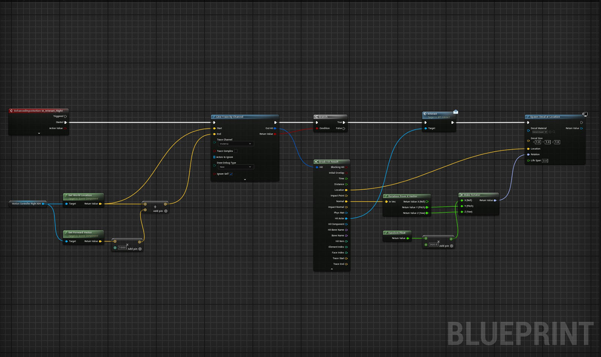This screenshot has width=601, height=357.
Task: Click the Actors to Ignore array pin
Action: (214, 157)
